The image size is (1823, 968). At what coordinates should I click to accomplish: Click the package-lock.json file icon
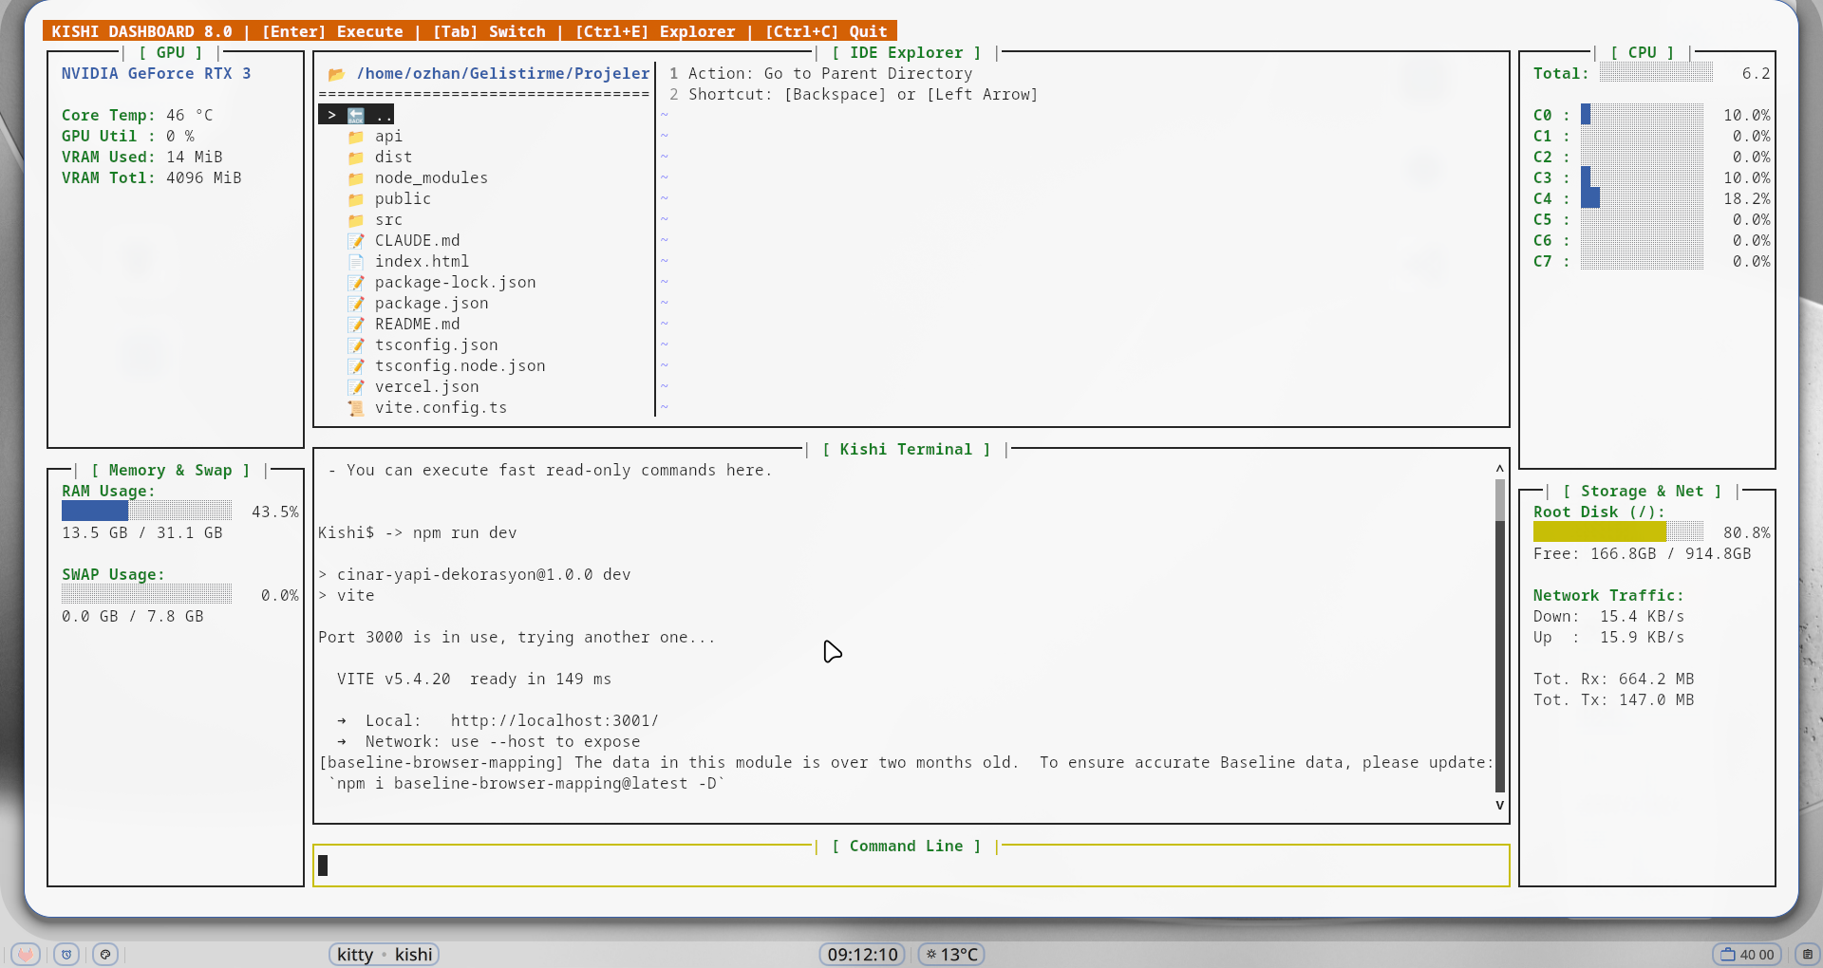(x=356, y=283)
